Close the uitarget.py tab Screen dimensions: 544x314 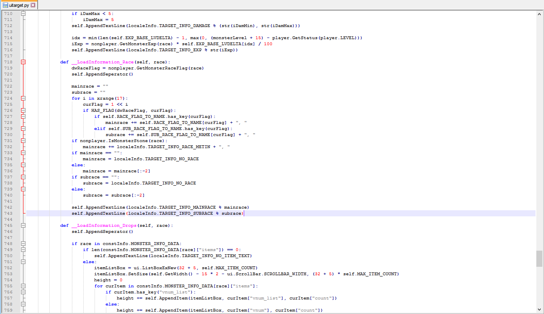click(33, 5)
